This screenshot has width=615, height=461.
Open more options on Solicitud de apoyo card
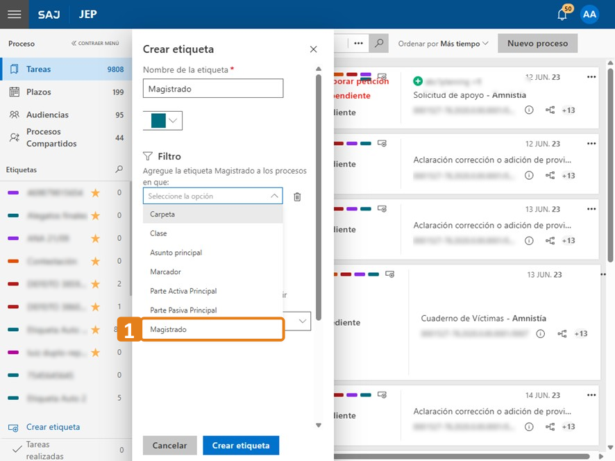pyautogui.click(x=591, y=77)
